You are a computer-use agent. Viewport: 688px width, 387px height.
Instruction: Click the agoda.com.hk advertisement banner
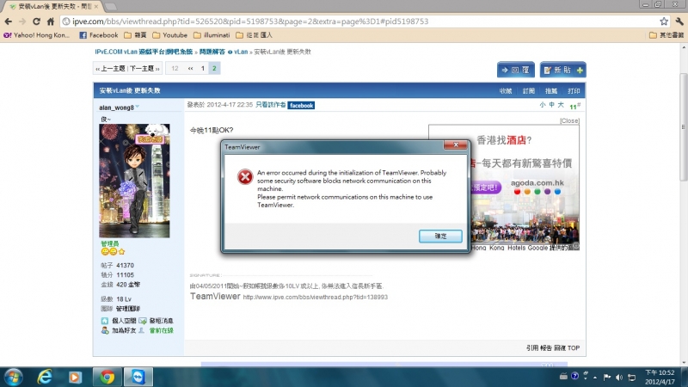[525, 187]
